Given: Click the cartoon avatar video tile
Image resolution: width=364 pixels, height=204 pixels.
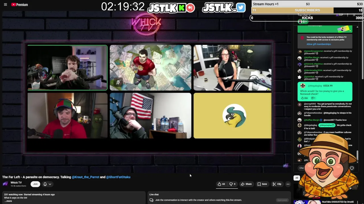Looking at the screenshot, I should click(x=150, y=68).
